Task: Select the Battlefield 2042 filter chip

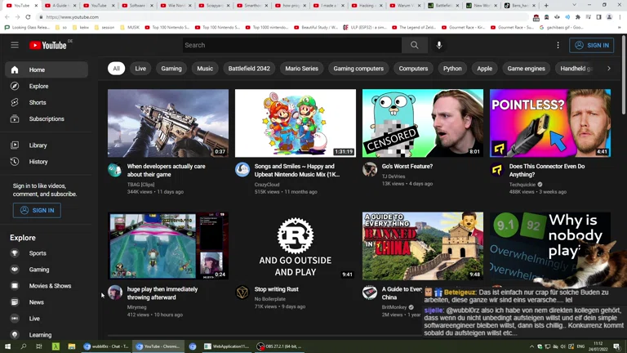Action: point(249,69)
